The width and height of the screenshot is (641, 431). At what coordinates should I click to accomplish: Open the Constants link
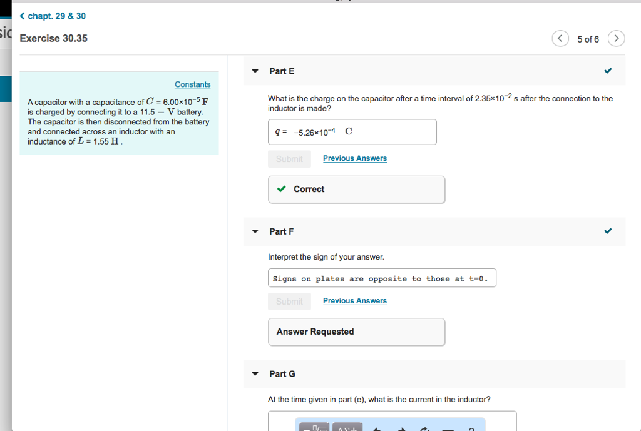tap(192, 84)
